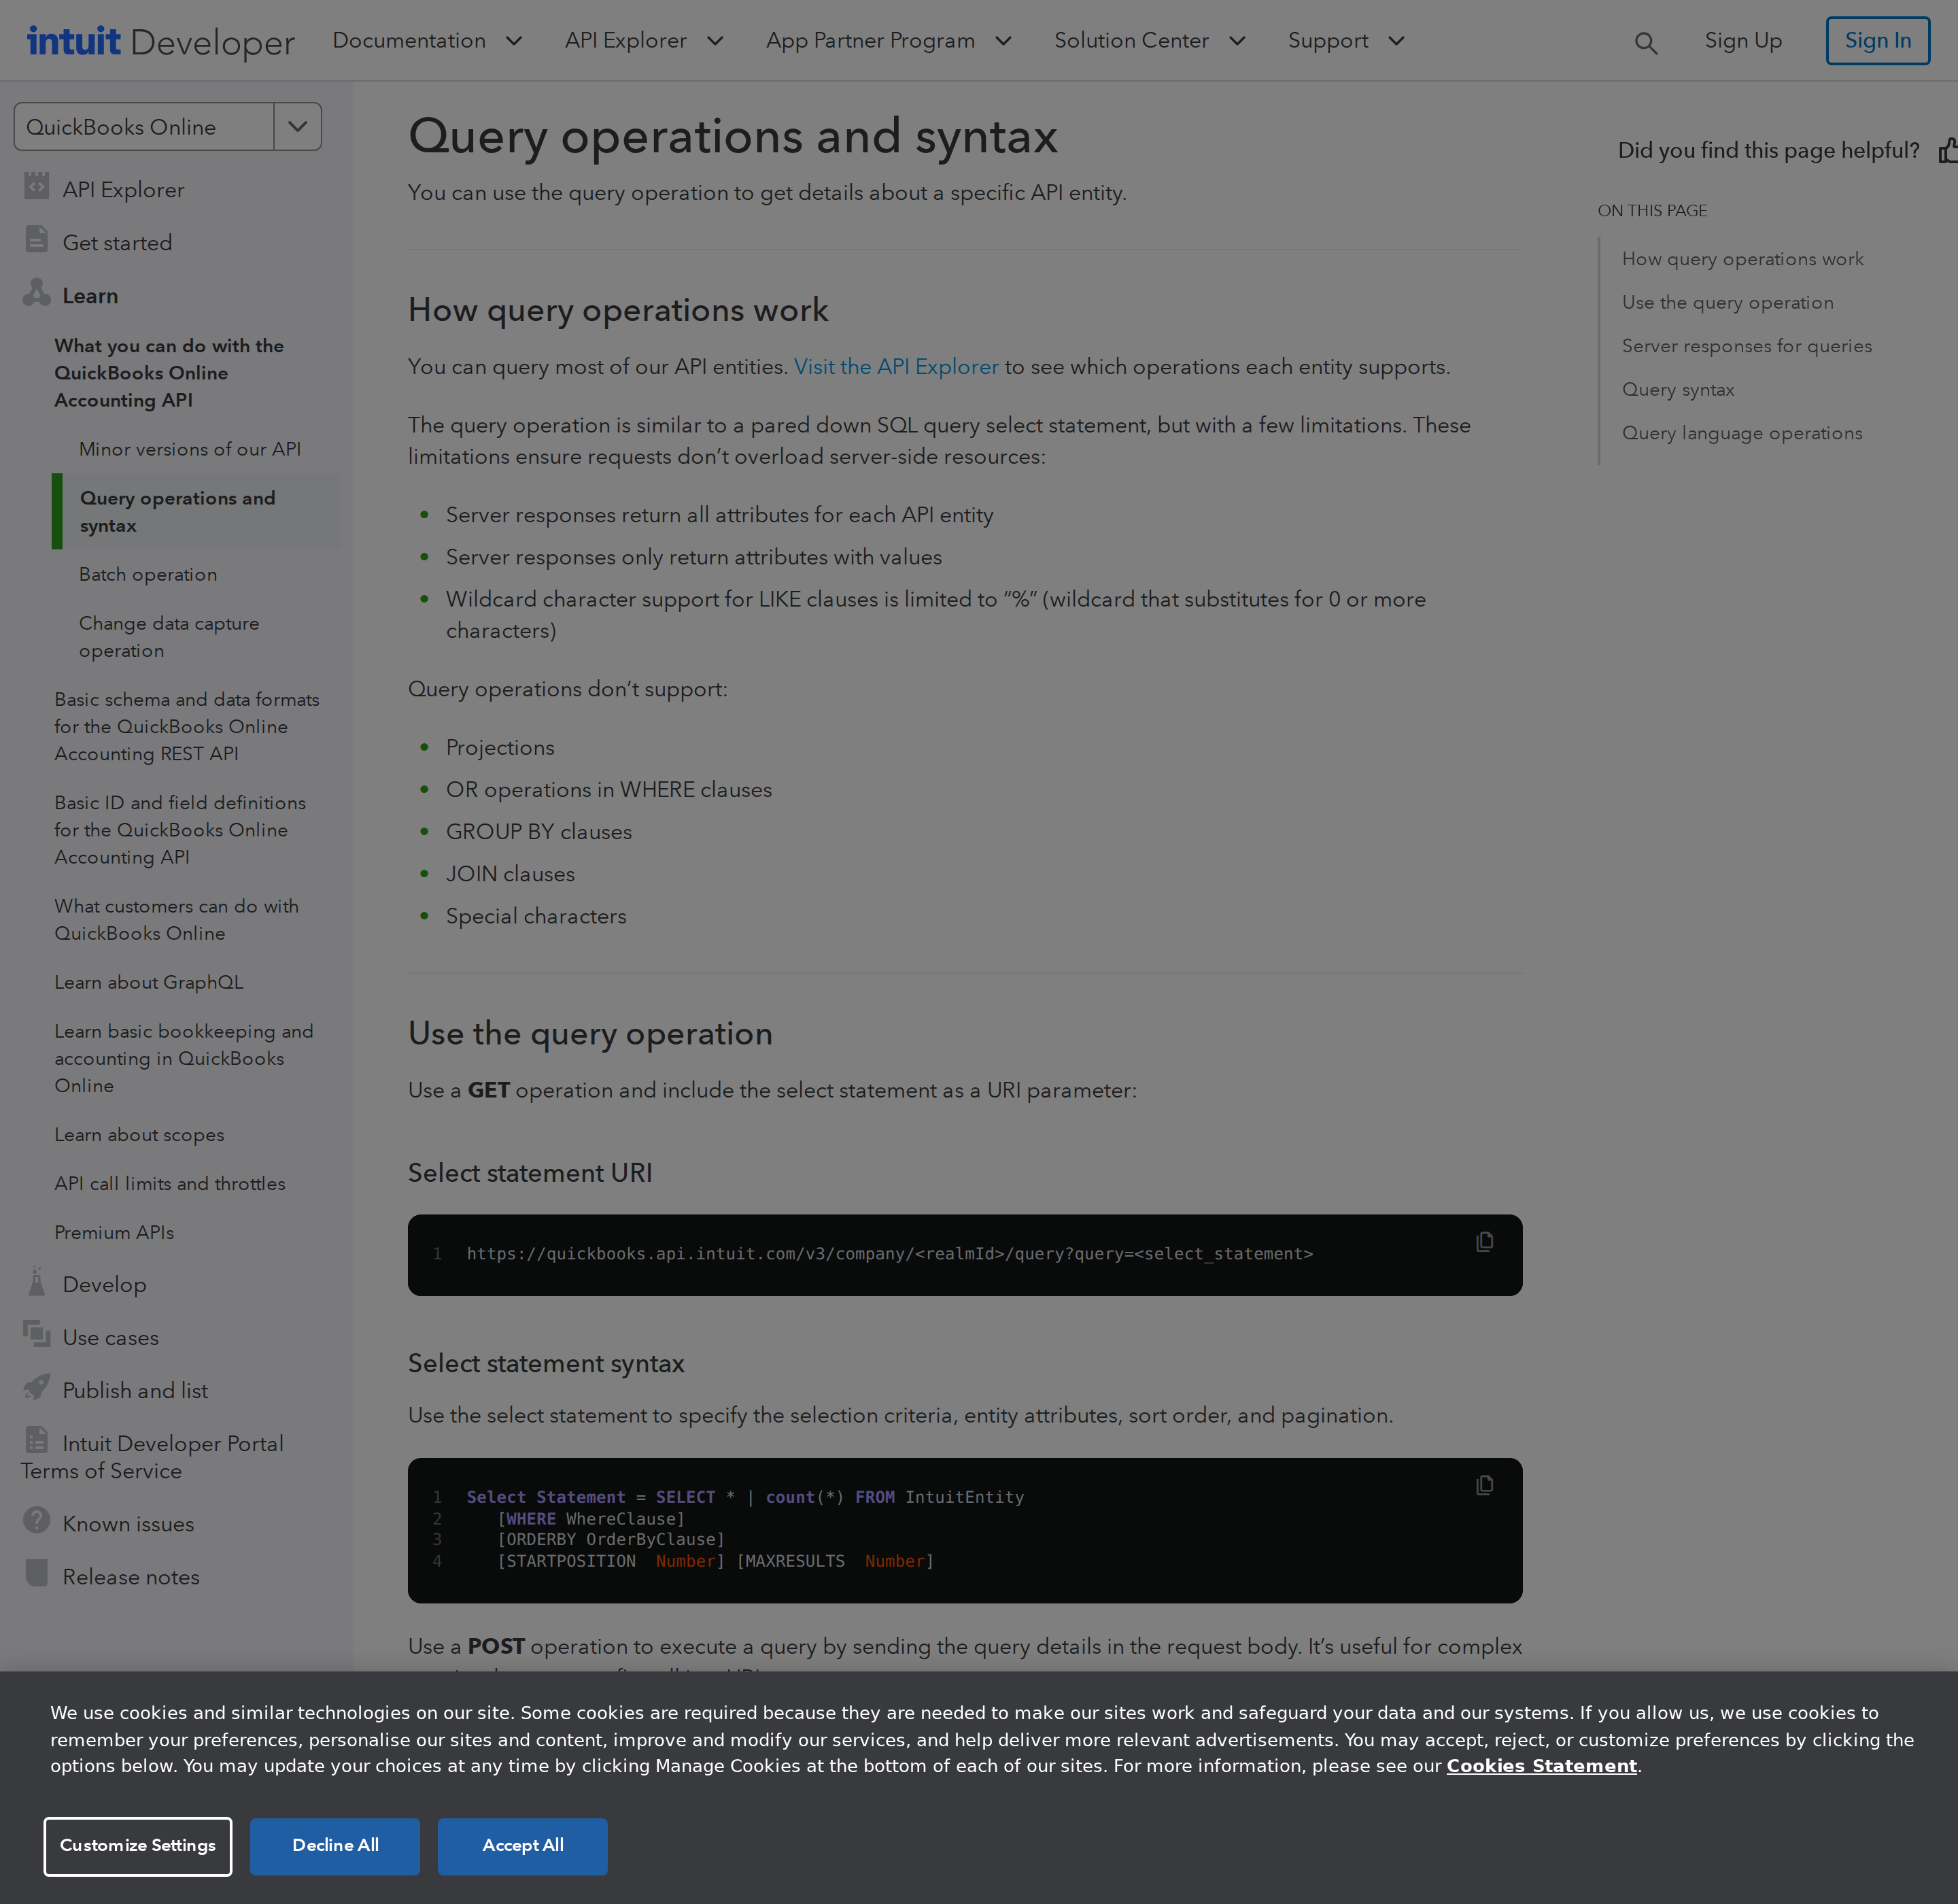The width and height of the screenshot is (1958, 1904).
Task: Open Minor versions of our API
Action: point(190,449)
